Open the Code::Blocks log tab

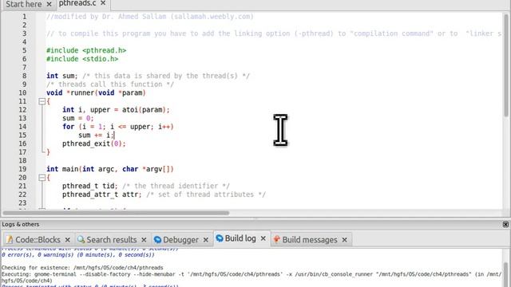(38, 240)
